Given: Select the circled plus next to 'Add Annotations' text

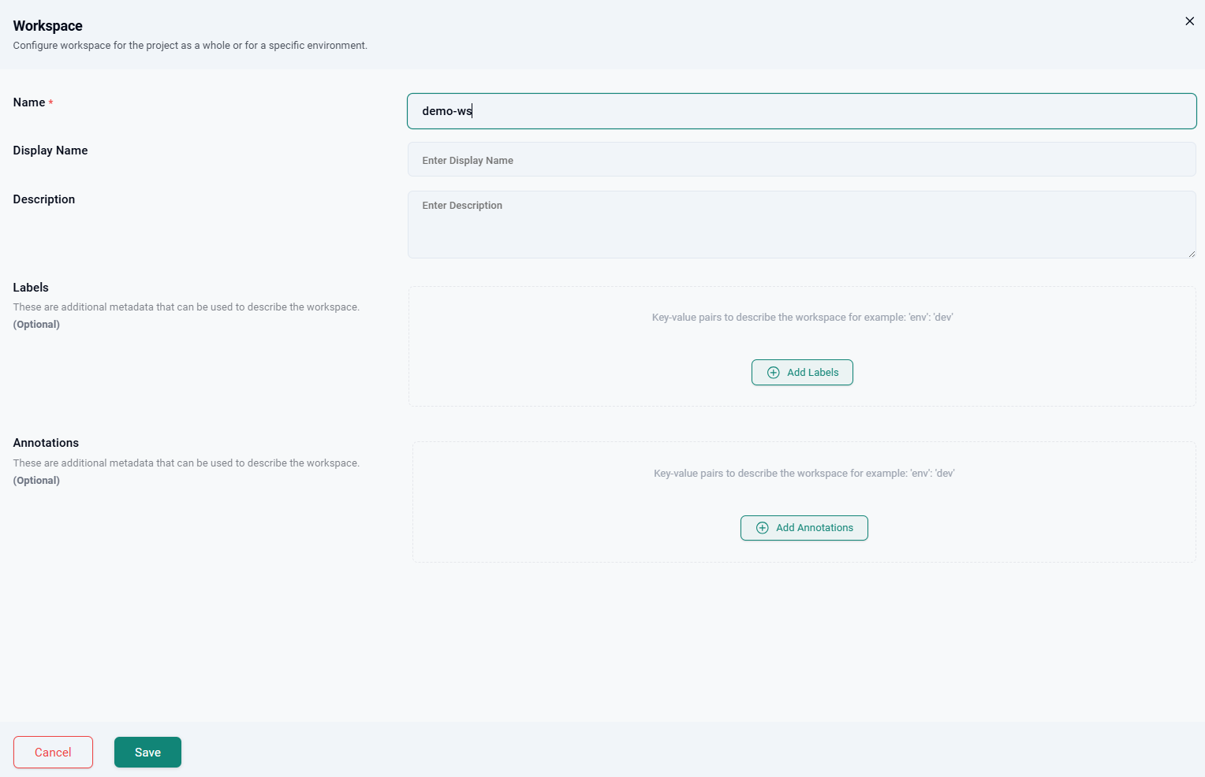Looking at the screenshot, I should 762,528.
